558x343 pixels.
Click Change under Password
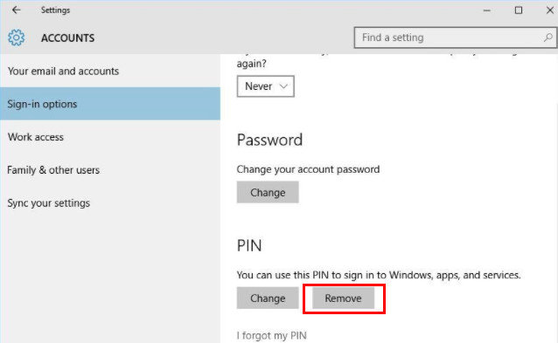(x=268, y=192)
